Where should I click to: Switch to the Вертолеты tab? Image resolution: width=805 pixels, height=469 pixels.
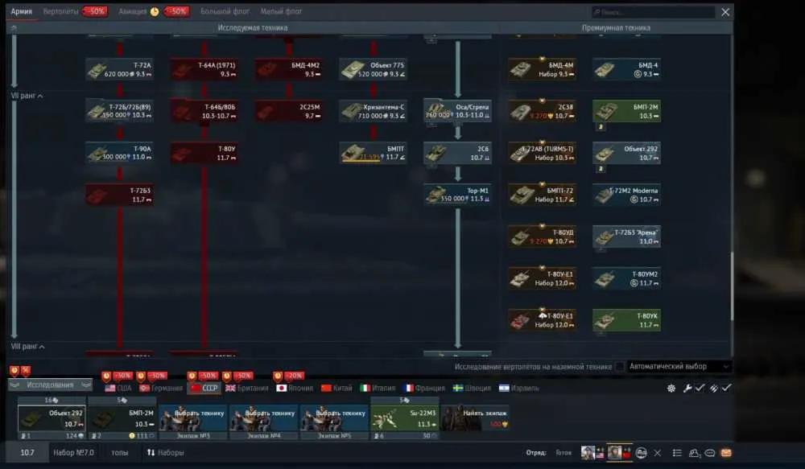60,11
